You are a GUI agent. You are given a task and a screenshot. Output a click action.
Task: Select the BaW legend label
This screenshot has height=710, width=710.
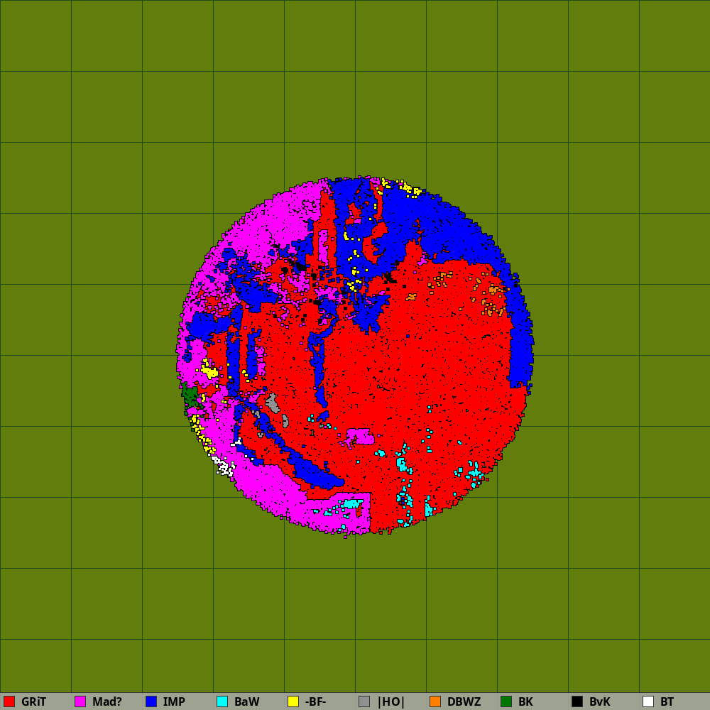(247, 701)
